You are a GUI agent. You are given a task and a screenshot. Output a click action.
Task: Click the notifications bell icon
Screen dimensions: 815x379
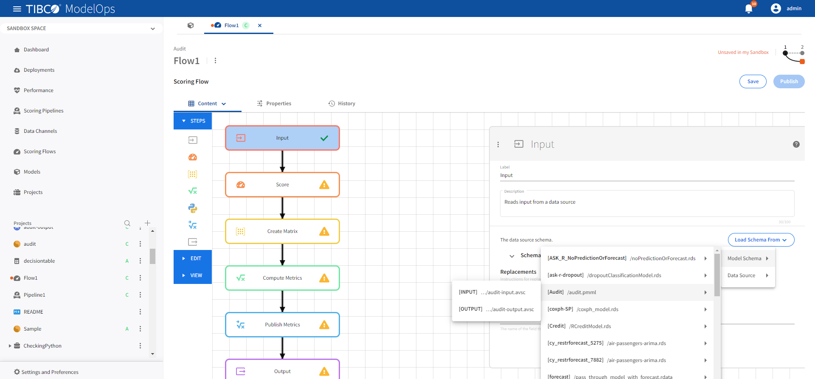[749, 9]
